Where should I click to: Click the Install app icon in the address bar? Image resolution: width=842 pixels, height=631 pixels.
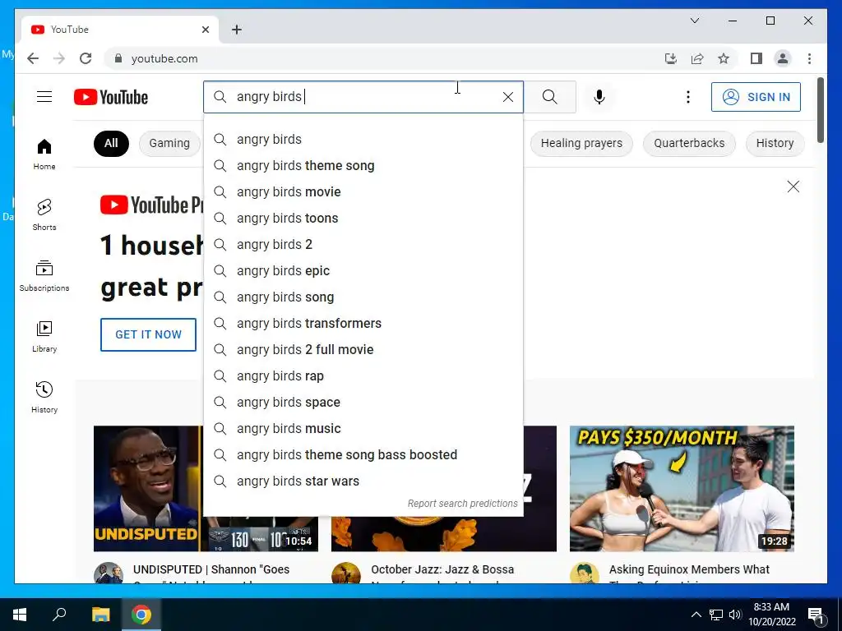[x=671, y=58]
